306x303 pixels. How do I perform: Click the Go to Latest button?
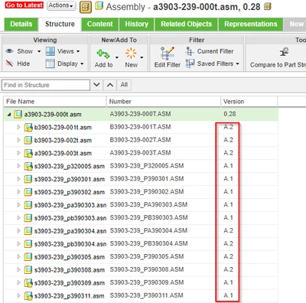tap(24, 5)
